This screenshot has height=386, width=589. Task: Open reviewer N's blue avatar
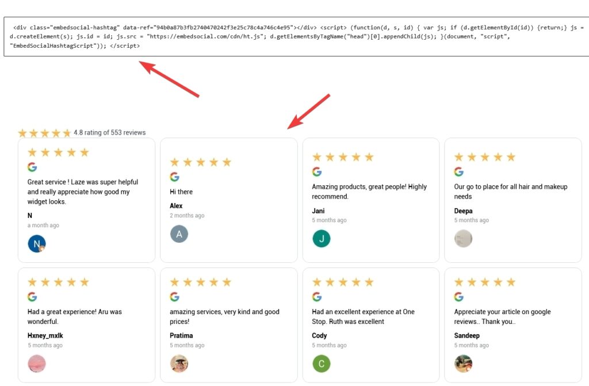coord(36,243)
